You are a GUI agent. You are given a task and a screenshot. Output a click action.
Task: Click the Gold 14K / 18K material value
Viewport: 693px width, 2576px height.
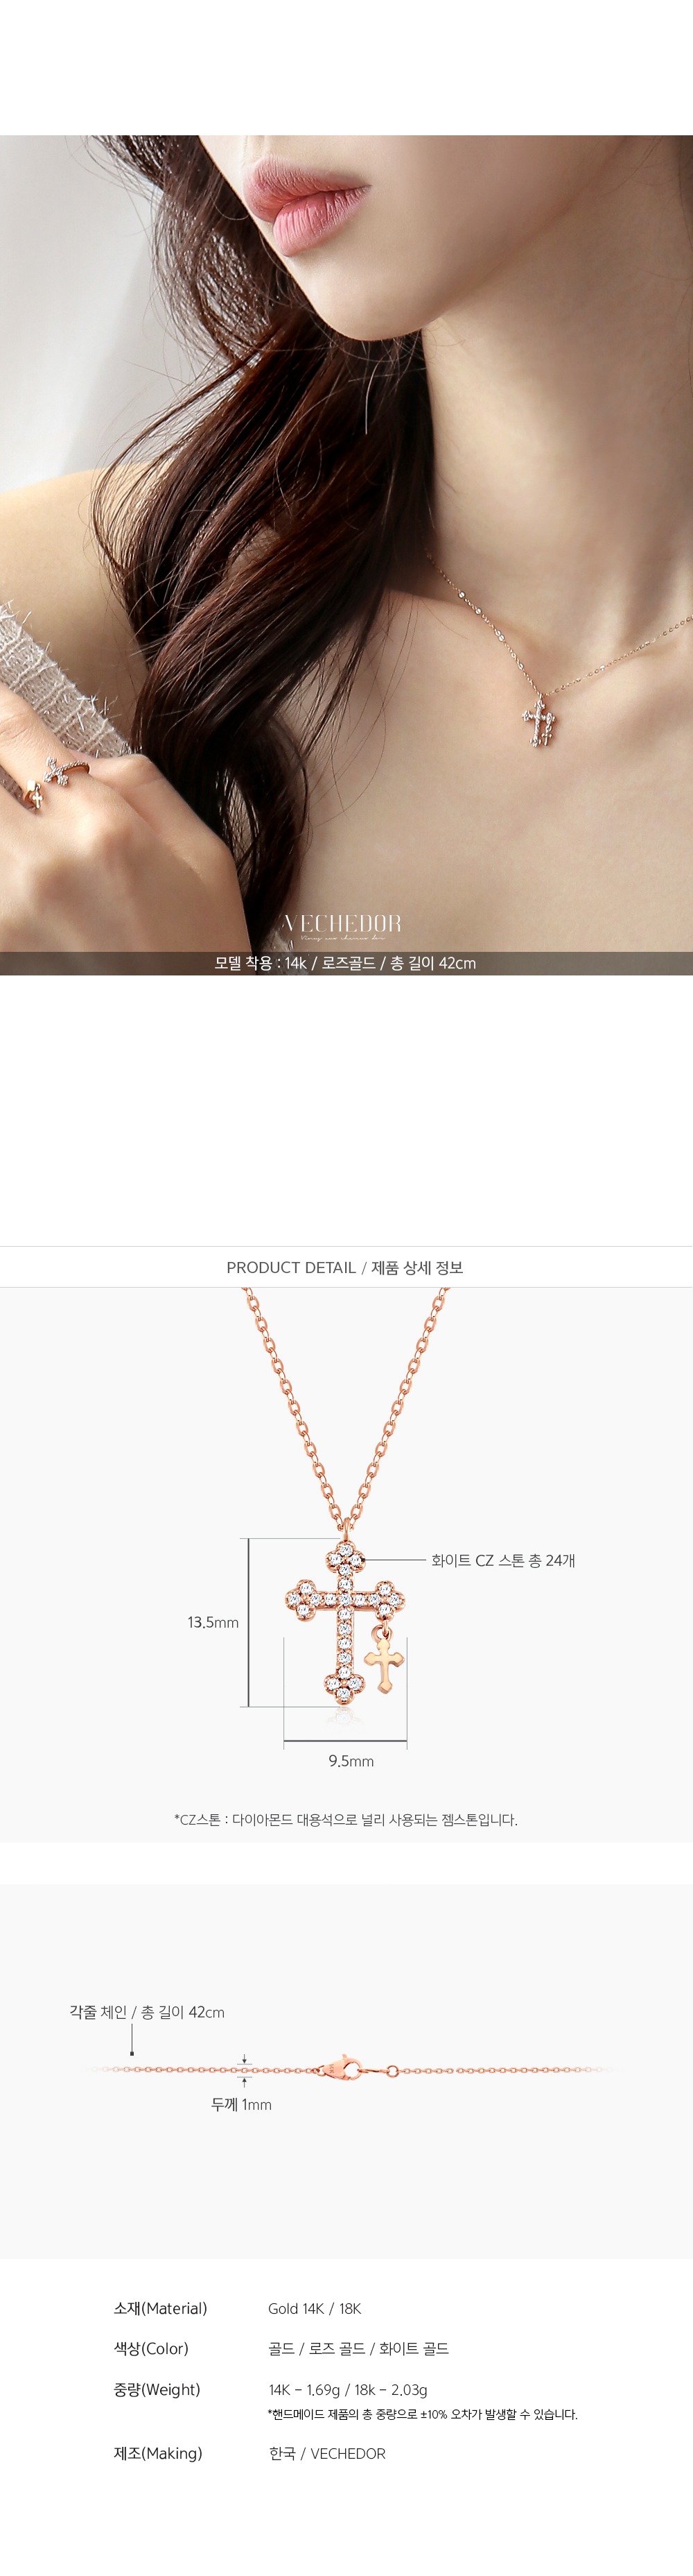point(315,2308)
